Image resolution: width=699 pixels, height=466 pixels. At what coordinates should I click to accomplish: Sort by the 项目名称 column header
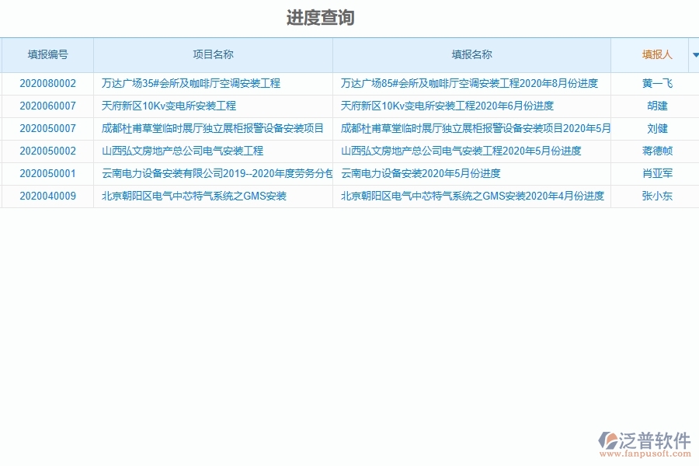[213, 54]
